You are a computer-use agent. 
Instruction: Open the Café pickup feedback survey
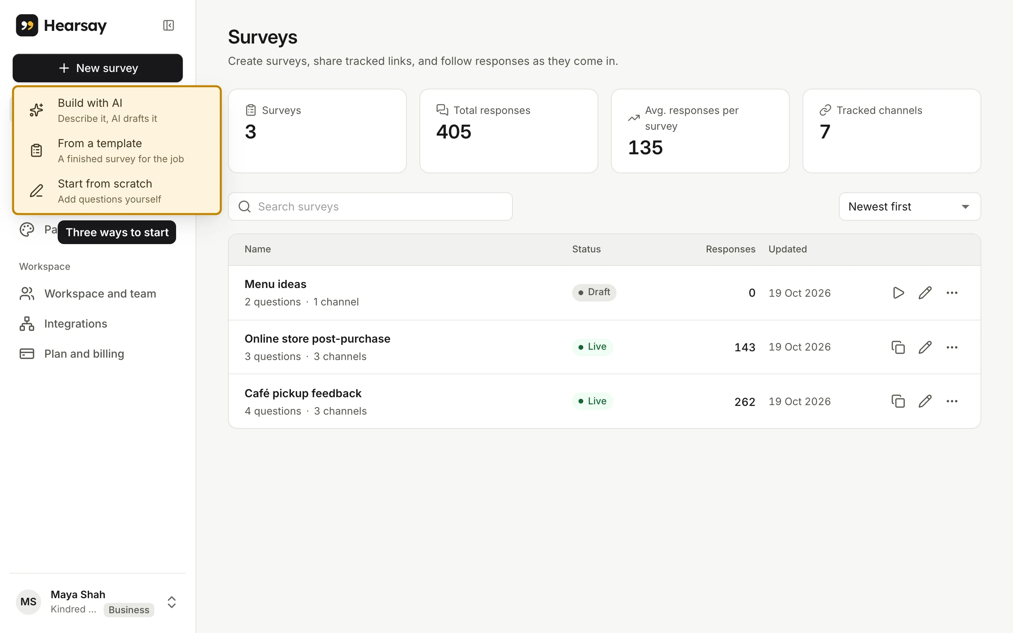pos(303,394)
